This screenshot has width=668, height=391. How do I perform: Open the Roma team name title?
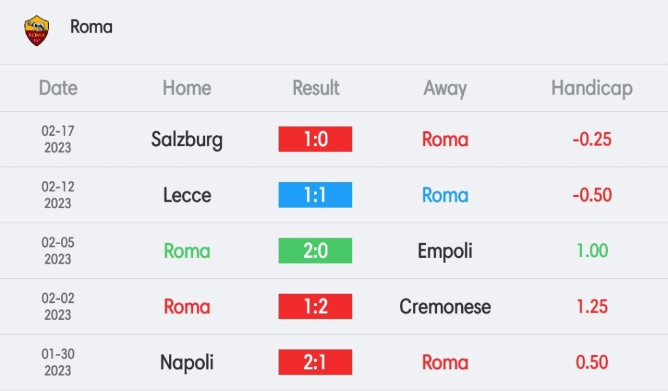click(91, 27)
